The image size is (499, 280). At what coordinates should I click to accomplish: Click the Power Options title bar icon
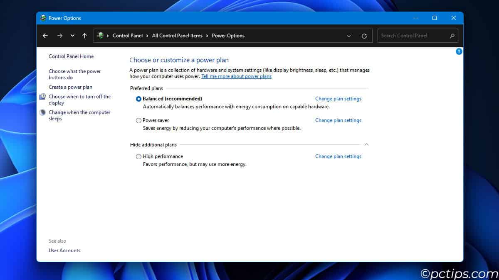tap(43, 18)
